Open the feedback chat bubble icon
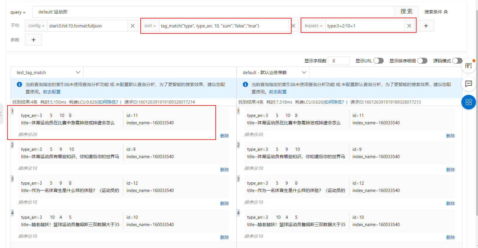Image resolution: width=478 pixels, height=248 pixels. click(x=469, y=84)
